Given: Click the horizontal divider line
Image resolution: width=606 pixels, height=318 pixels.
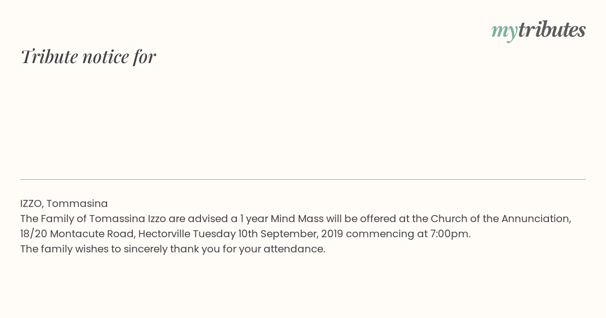Looking at the screenshot, I should pyautogui.click(x=303, y=179).
